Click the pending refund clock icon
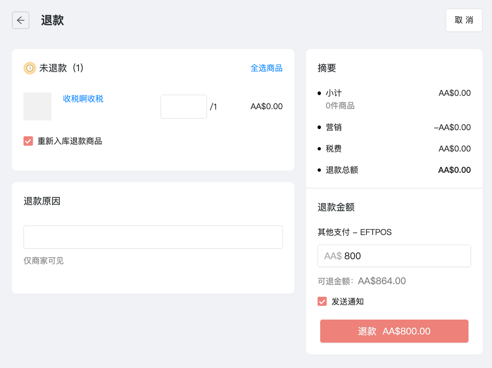Image resolution: width=492 pixels, height=368 pixels. click(30, 68)
